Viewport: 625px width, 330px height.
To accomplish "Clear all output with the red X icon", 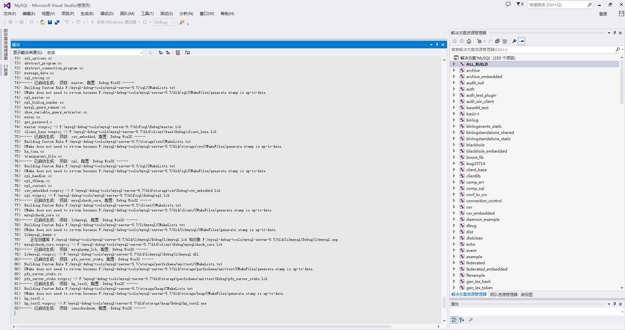I will (178, 53).
